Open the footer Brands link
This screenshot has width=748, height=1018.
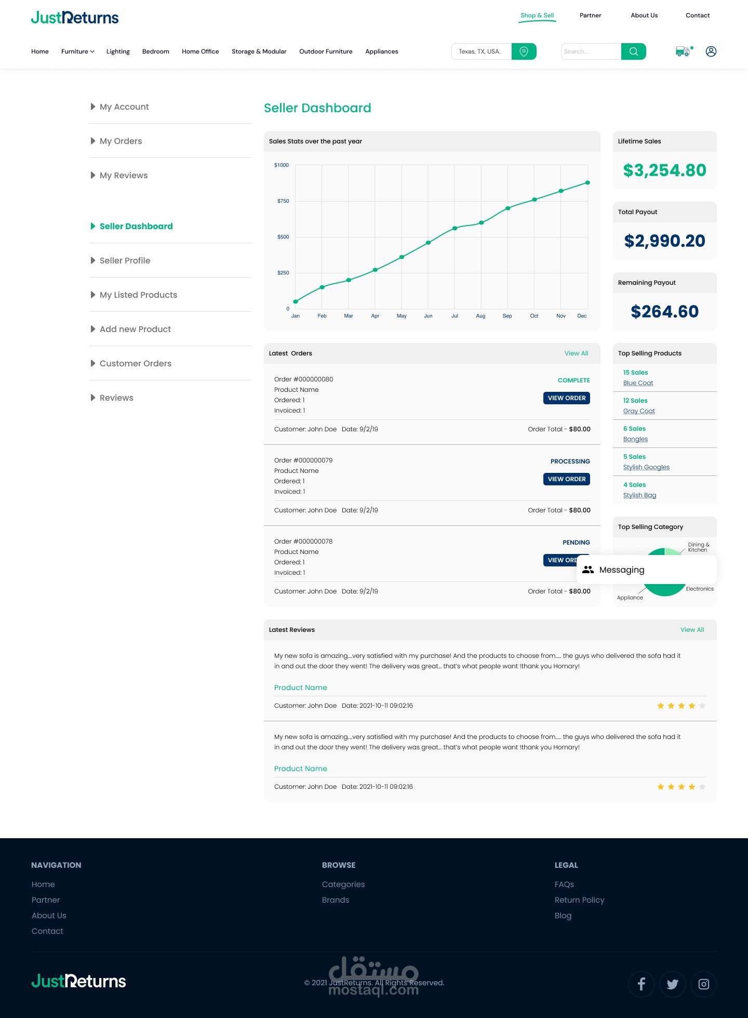tap(336, 900)
